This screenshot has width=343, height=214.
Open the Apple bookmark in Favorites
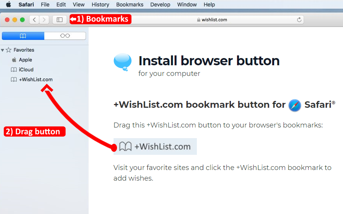[25, 60]
